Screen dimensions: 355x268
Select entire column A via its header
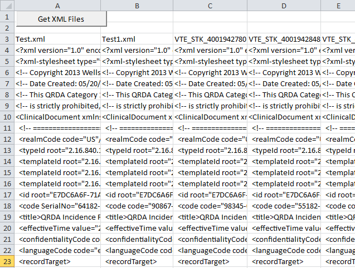[57, 5]
